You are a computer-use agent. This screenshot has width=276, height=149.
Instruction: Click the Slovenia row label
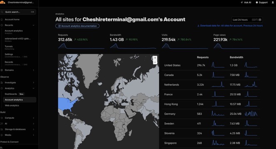point(169,133)
